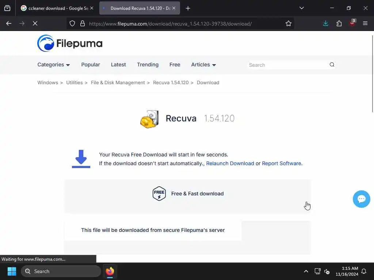Go to Utilities breadcrumb link
This screenshot has width=374, height=280.
[x=75, y=83]
